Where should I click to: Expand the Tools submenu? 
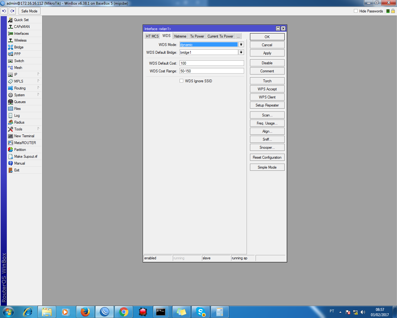38,129
